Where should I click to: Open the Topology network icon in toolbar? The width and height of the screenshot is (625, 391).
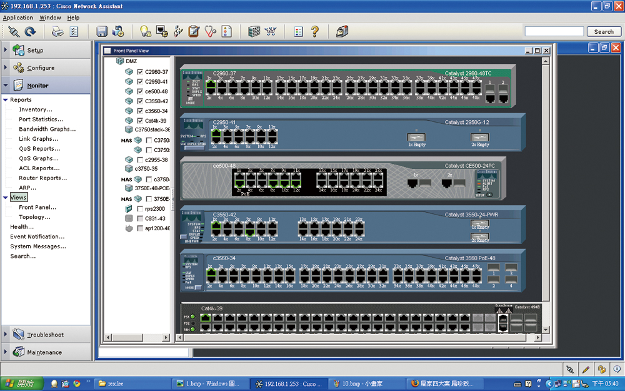tap(271, 31)
